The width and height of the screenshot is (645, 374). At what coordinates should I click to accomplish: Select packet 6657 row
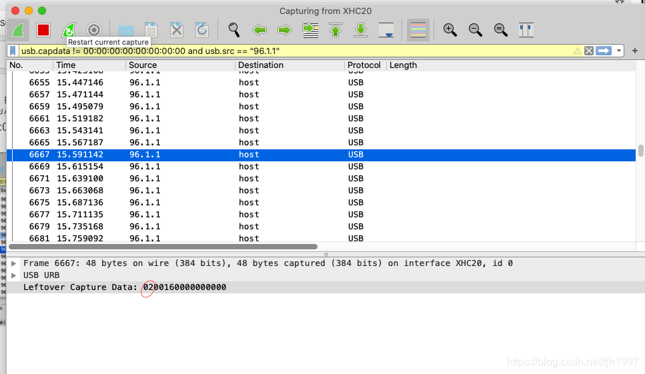click(321, 95)
